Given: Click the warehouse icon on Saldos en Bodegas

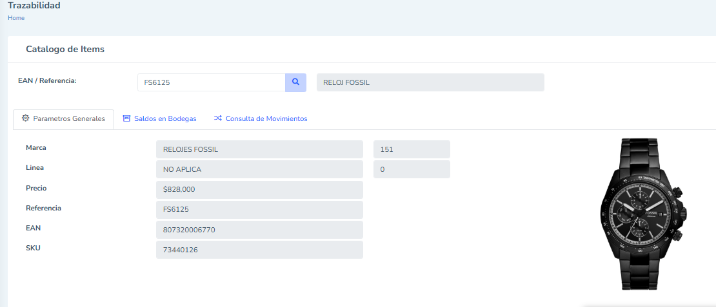Looking at the screenshot, I should [126, 118].
